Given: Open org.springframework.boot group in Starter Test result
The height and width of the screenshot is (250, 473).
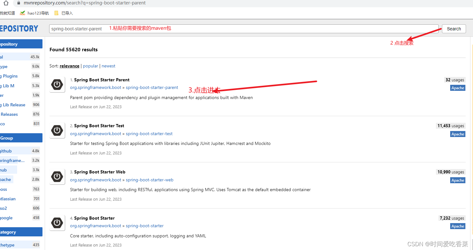Looking at the screenshot, I should tap(96, 134).
